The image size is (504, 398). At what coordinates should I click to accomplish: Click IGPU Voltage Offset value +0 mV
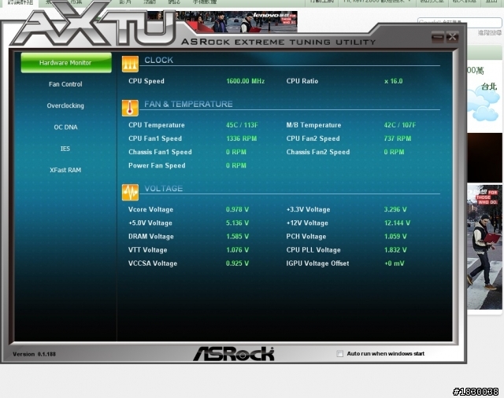pyautogui.click(x=394, y=263)
